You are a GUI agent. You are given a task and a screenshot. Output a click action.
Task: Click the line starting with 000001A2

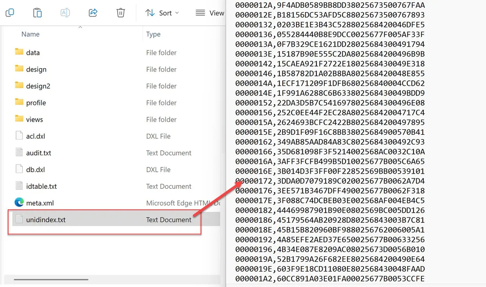click(330, 279)
